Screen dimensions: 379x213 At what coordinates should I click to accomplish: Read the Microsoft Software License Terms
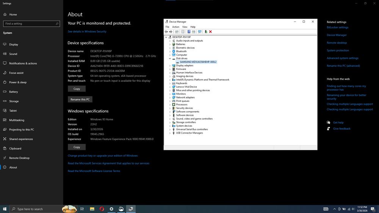94,171
